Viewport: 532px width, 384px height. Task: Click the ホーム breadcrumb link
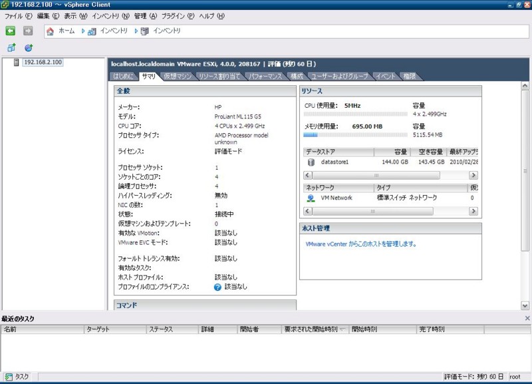(x=66, y=31)
